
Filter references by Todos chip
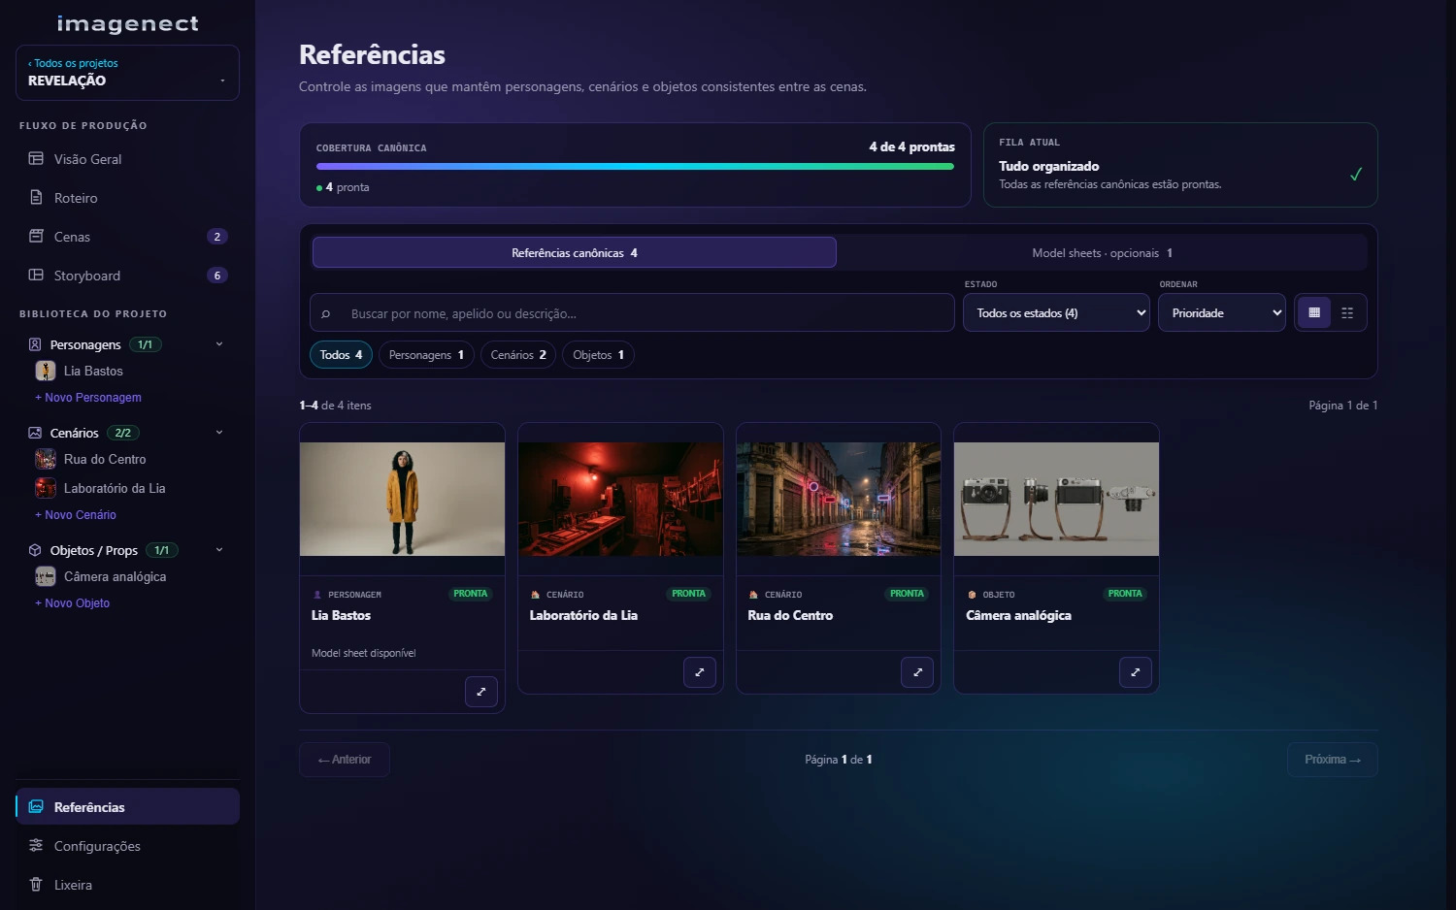(x=341, y=355)
